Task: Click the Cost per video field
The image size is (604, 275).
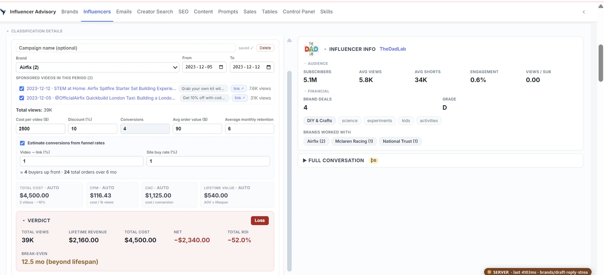Action: click(x=40, y=129)
